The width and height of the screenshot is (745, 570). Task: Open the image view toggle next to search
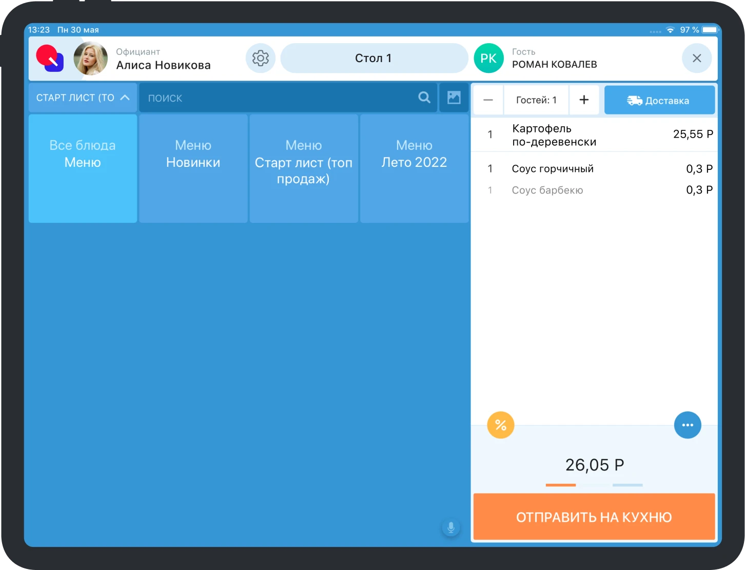click(x=454, y=98)
